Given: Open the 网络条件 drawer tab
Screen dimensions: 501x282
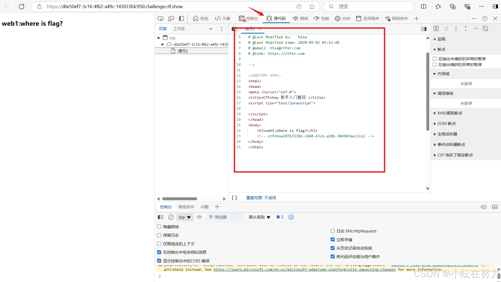Looking at the screenshot, I should point(186,207).
